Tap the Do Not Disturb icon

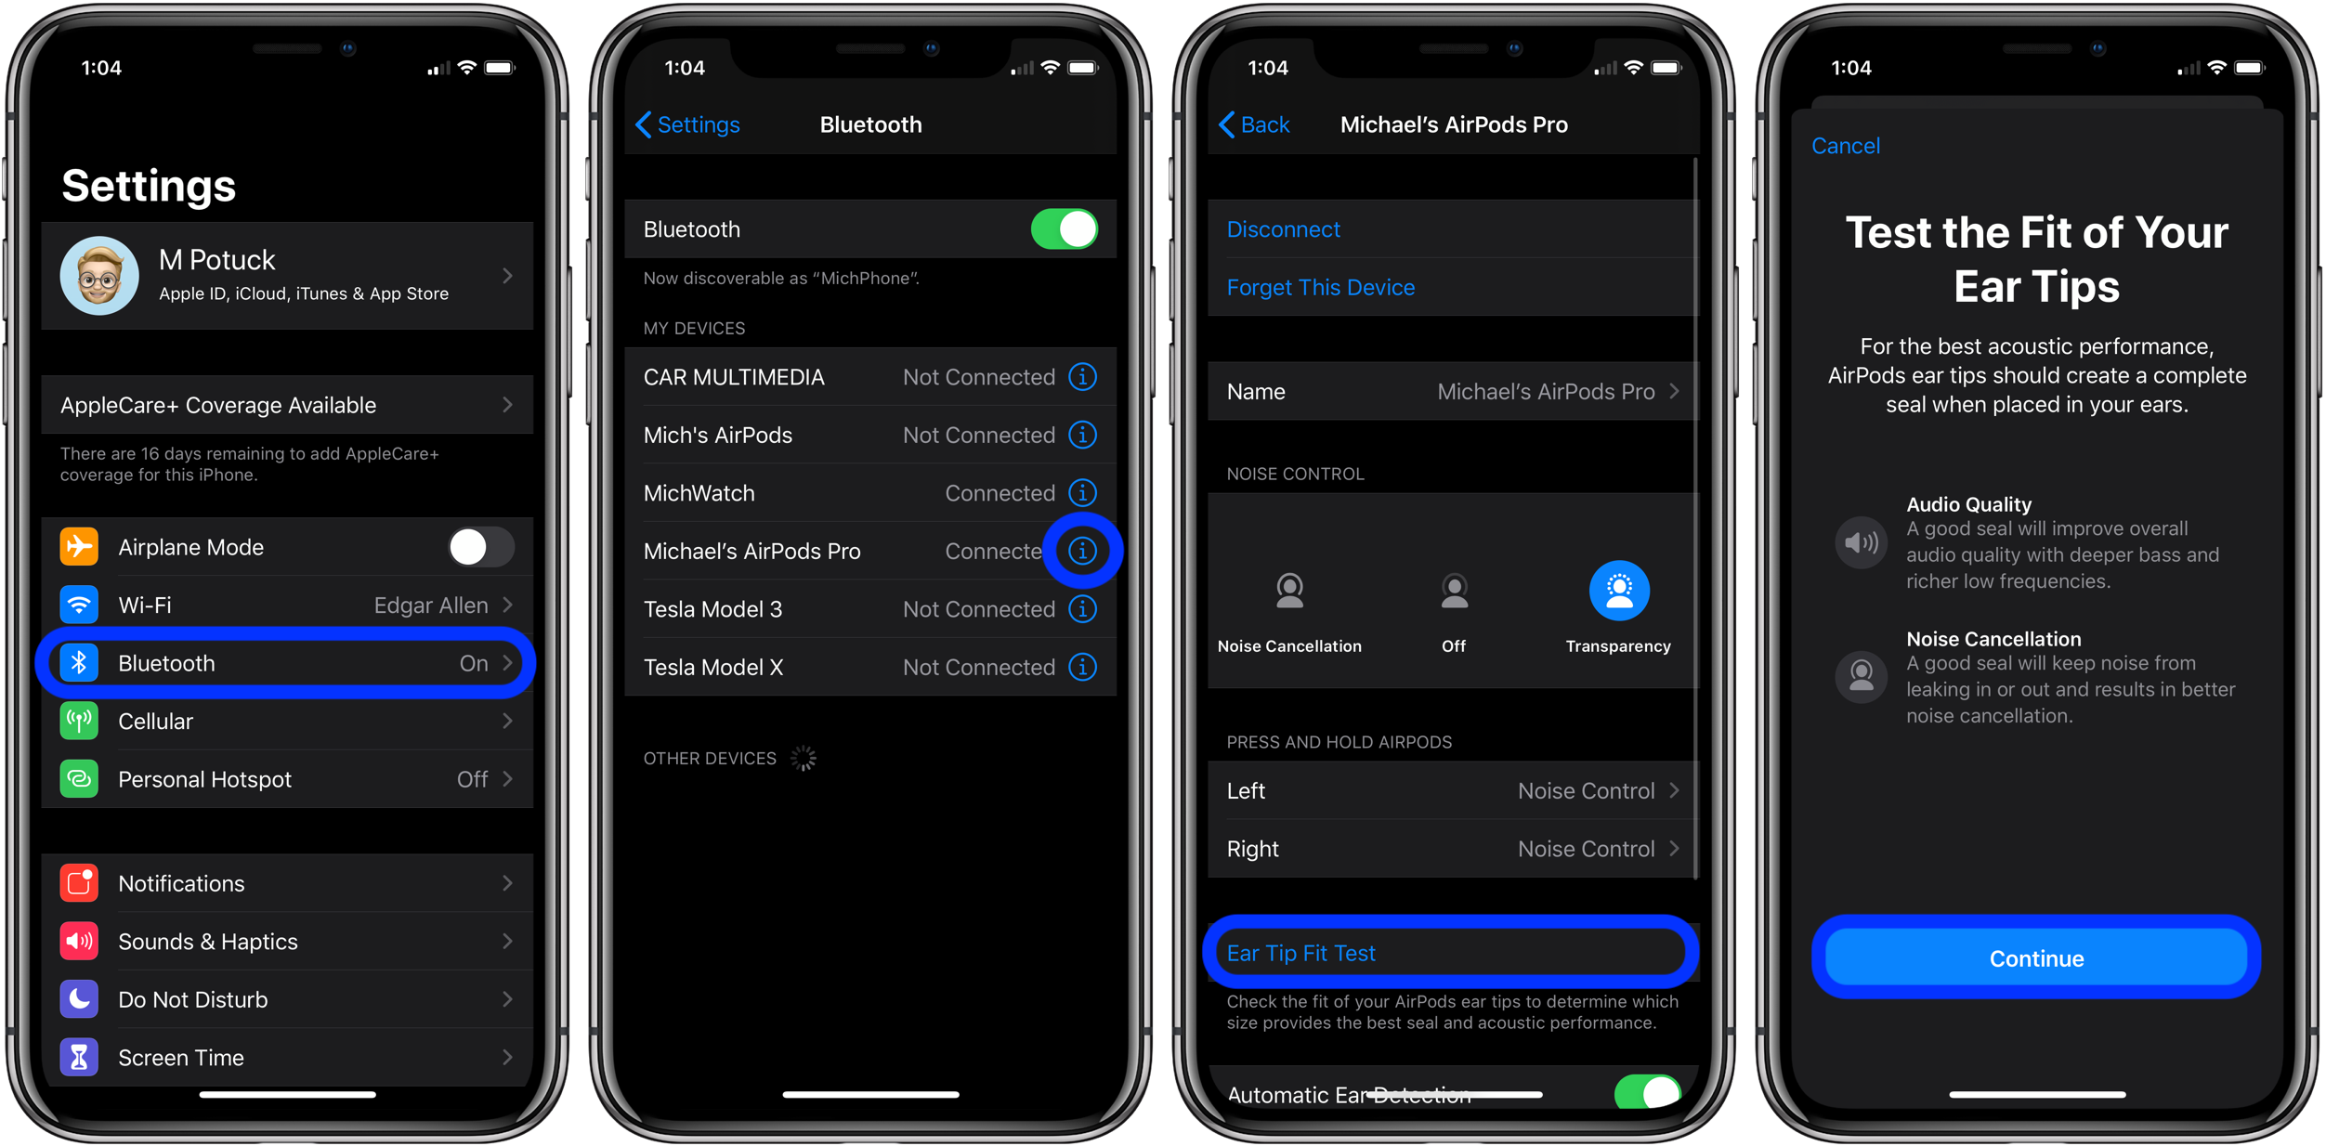(75, 996)
